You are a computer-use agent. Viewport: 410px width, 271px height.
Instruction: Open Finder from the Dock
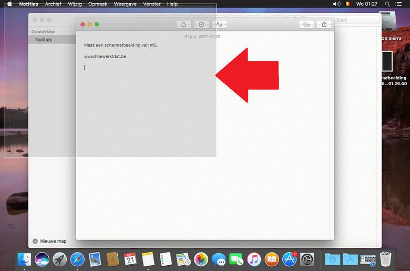tap(24, 259)
